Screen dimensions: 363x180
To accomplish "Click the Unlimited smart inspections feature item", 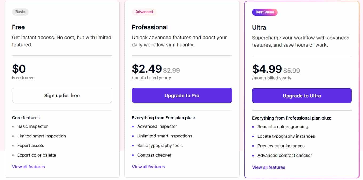I will (165, 136).
